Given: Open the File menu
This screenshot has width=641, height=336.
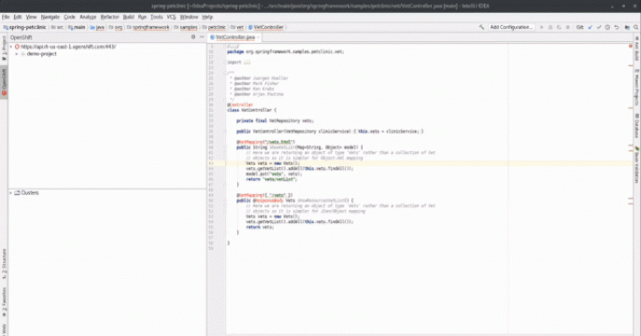Looking at the screenshot, I should coord(6,17).
